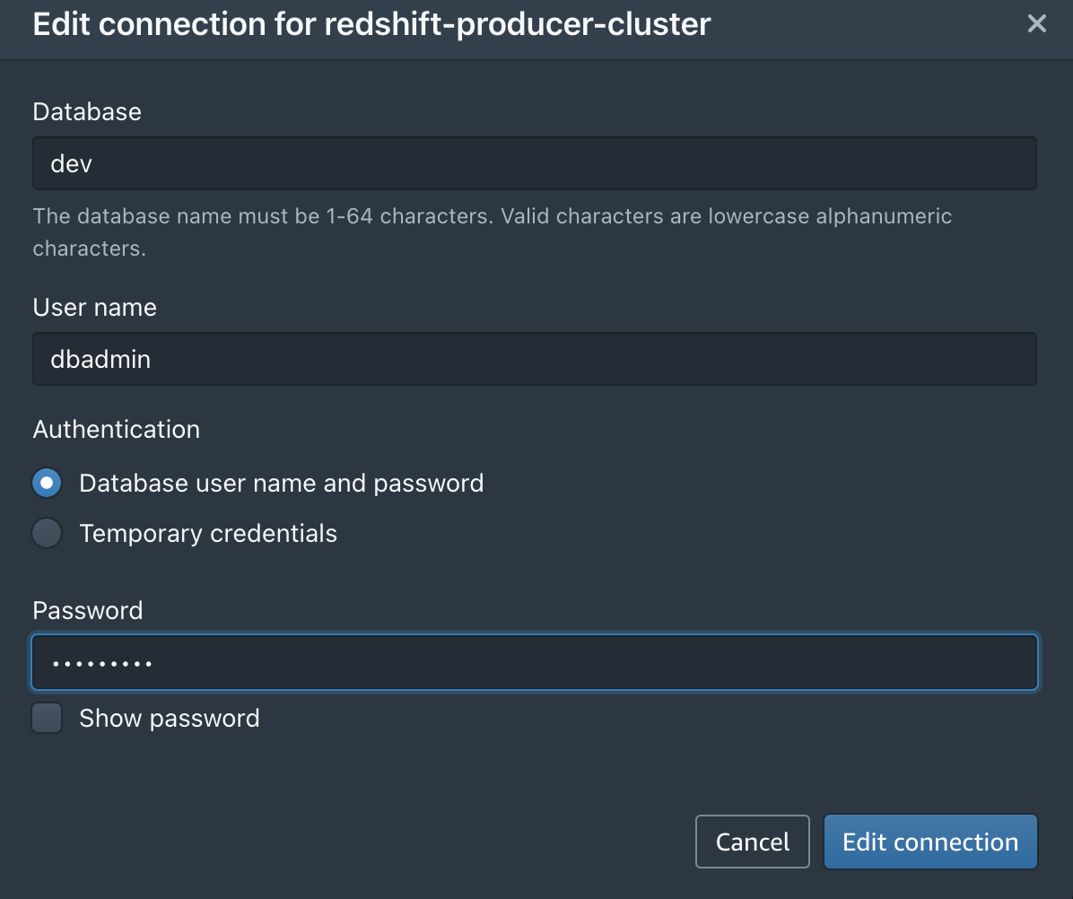The image size is (1073, 899).
Task: Enable the Show password checkbox
Action: coord(47,719)
